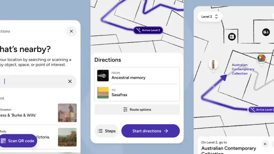The width and height of the screenshot is (274, 154).
Task: Open the Level 2 floor selector
Action: (210, 16)
